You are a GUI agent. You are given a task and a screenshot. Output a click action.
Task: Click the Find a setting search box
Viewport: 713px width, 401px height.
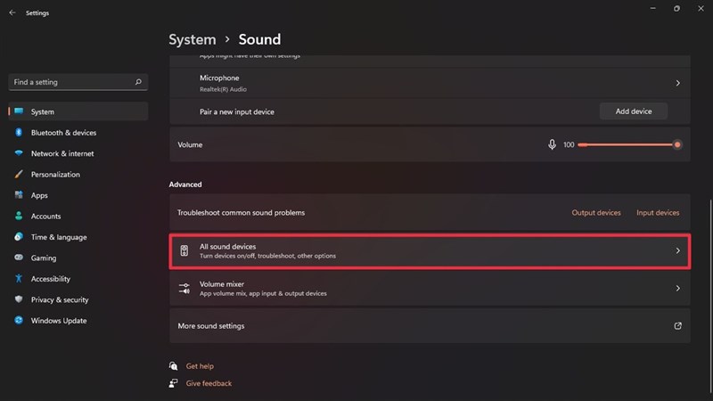click(x=71, y=82)
